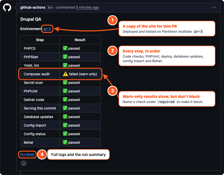Image resolution: width=224 pixels, height=175 pixels.
Task: Click the green check icon in Secret scan row
Action: [65, 82]
